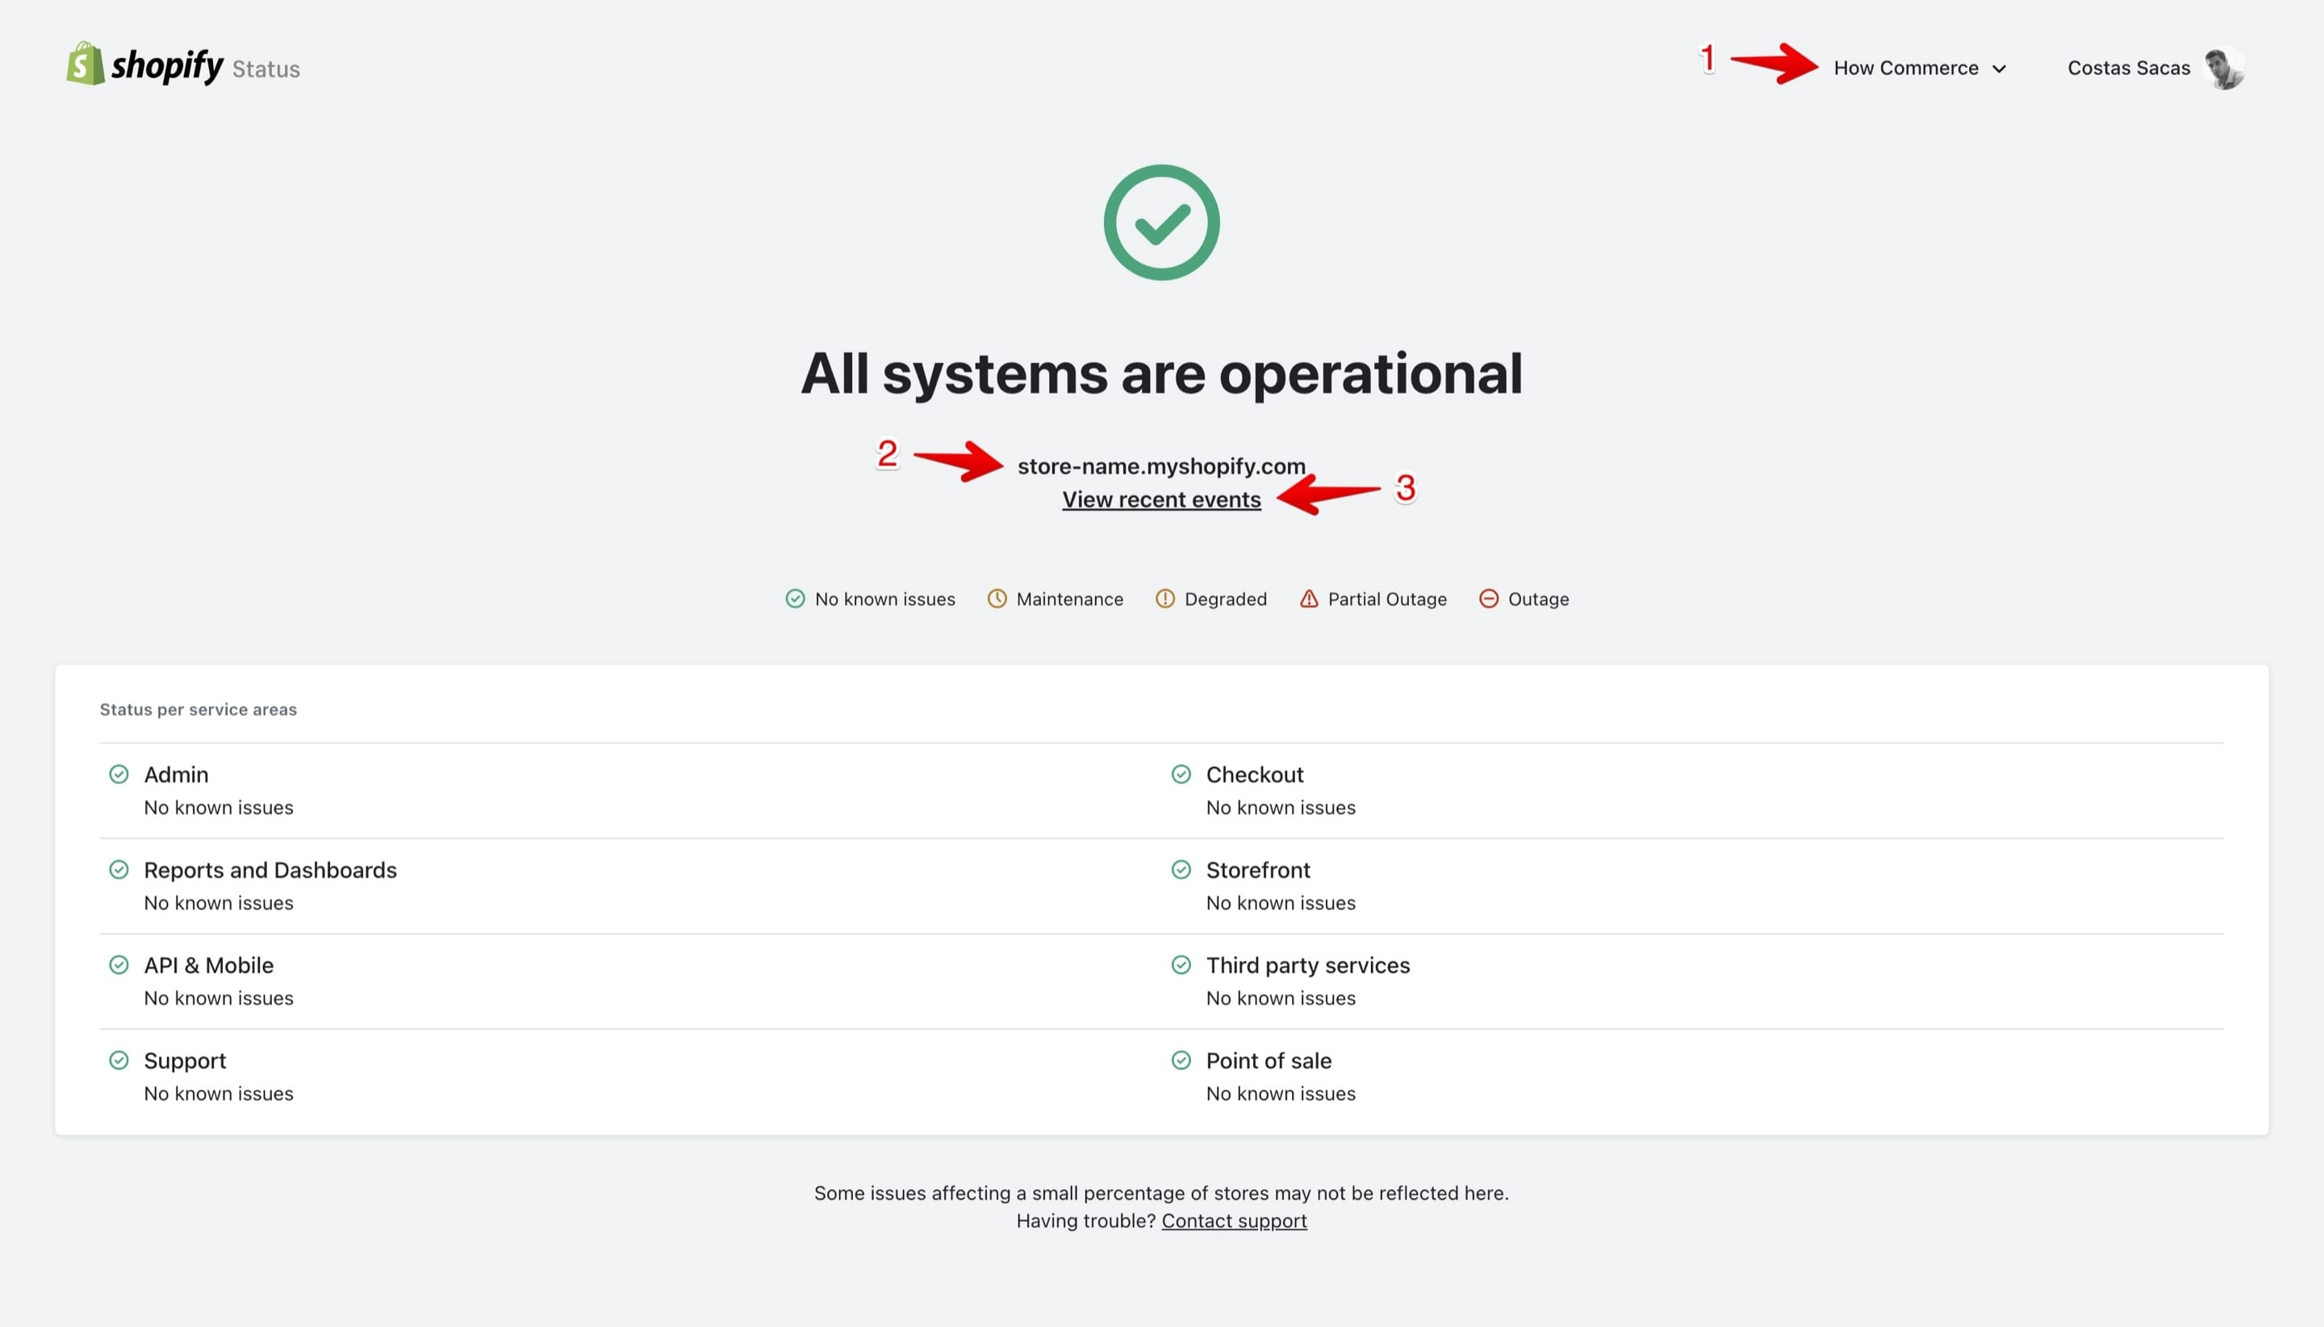
Task: Select the Admin service area label
Action: pos(176,774)
